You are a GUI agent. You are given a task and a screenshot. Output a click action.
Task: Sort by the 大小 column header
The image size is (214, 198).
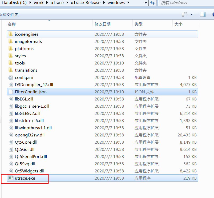pyautogui.click(x=179, y=24)
